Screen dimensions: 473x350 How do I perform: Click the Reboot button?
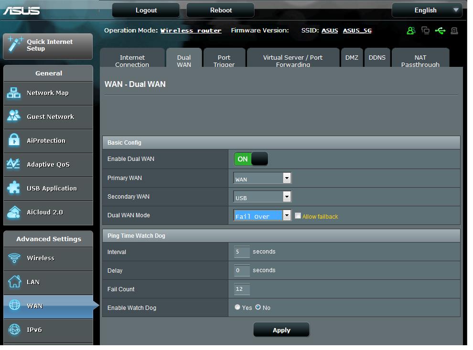[x=221, y=10]
